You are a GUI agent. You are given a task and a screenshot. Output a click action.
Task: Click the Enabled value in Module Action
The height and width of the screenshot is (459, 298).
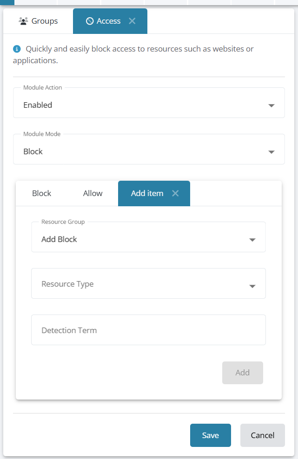pyautogui.click(x=38, y=105)
